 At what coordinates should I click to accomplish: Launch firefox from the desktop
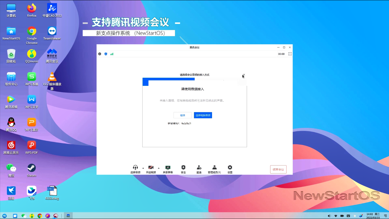pos(32,10)
